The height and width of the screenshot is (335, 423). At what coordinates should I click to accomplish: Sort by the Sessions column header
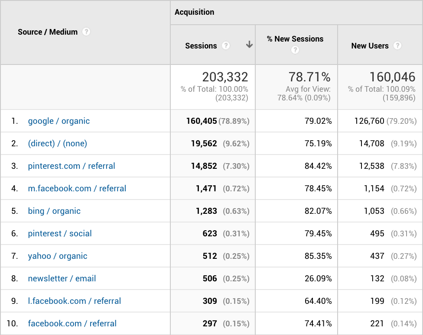pyautogui.click(x=201, y=46)
